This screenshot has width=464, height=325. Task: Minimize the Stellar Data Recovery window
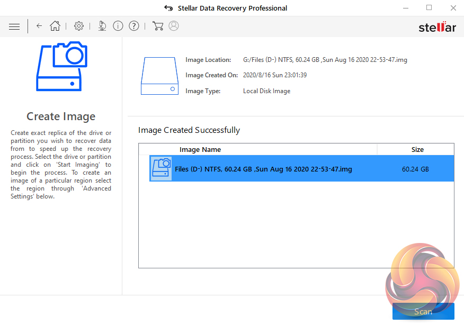click(x=406, y=8)
